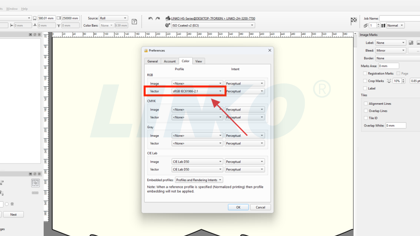Open the RGB Vector sRGB IEC61966-2.1 dropdown
Image resolution: width=420 pixels, height=236 pixels.
(x=198, y=91)
